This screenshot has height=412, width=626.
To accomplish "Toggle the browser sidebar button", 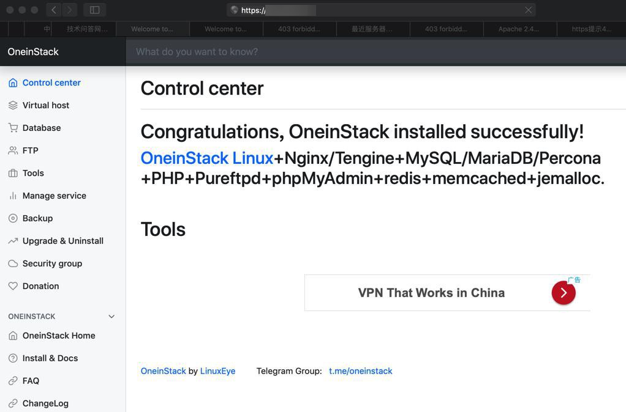I will tap(94, 10).
